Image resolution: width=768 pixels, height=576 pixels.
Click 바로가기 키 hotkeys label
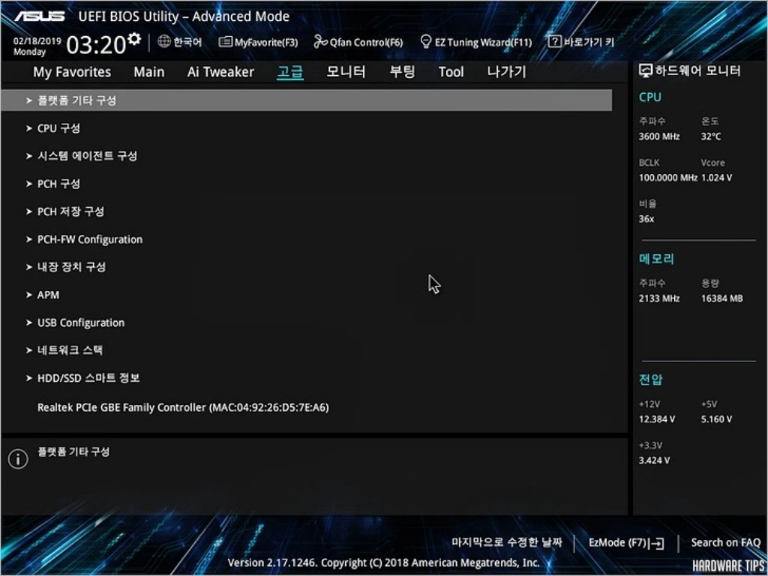pyautogui.click(x=589, y=42)
